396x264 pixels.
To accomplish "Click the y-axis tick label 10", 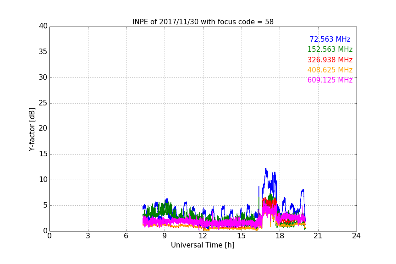I will coord(43,180).
